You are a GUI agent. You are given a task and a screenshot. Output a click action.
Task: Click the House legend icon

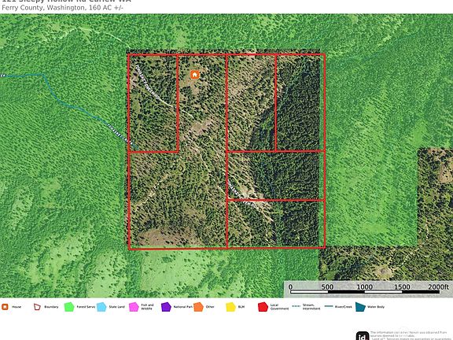point(5,307)
